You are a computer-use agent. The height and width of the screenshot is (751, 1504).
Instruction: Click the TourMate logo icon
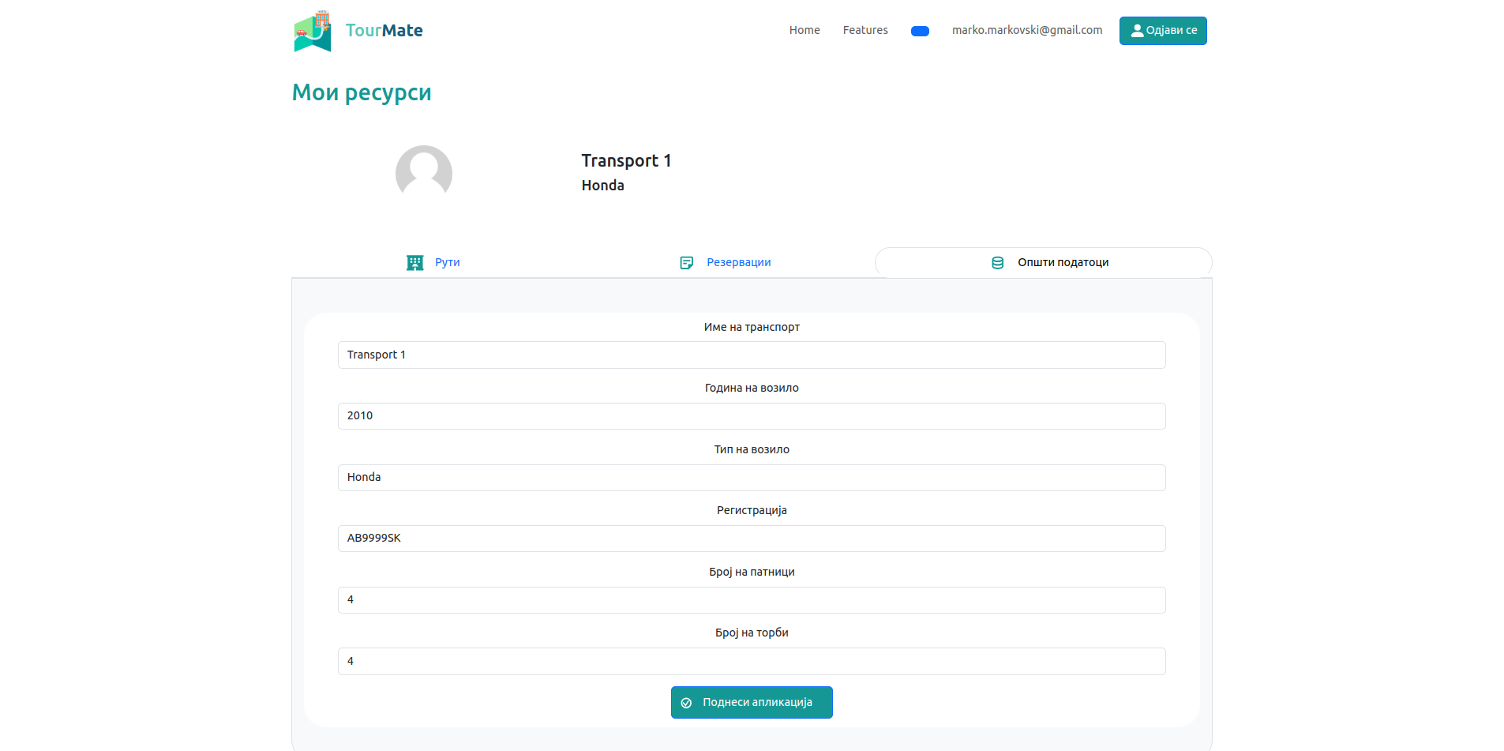click(x=313, y=32)
